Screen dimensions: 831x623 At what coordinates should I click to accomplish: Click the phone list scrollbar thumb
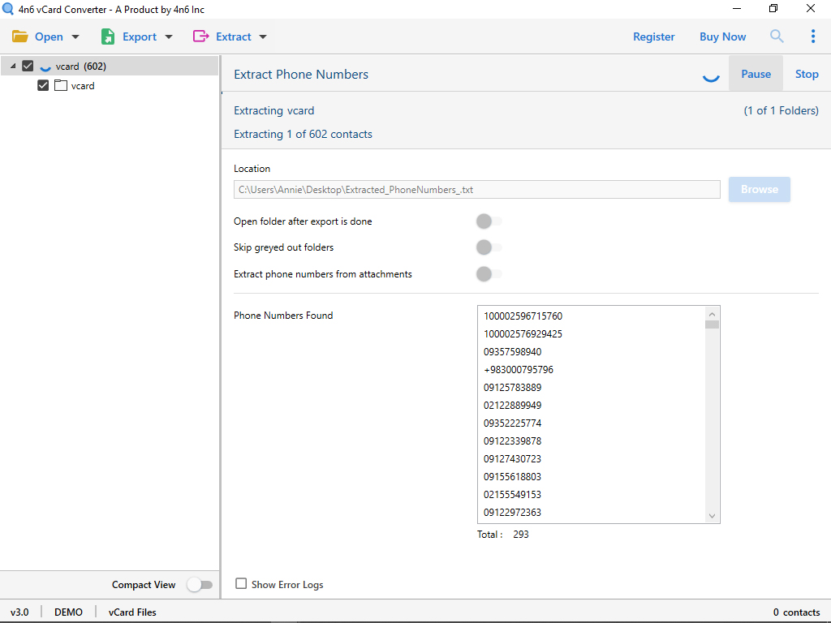pyautogui.click(x=712, y=324)
